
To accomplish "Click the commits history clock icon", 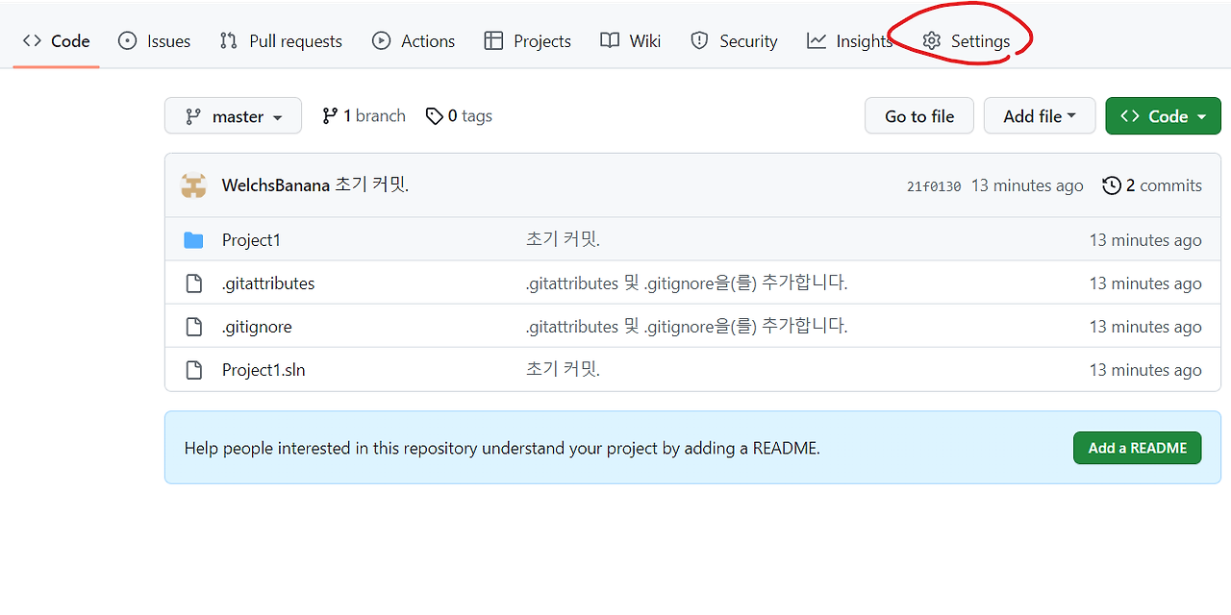I will (1112, 185).
